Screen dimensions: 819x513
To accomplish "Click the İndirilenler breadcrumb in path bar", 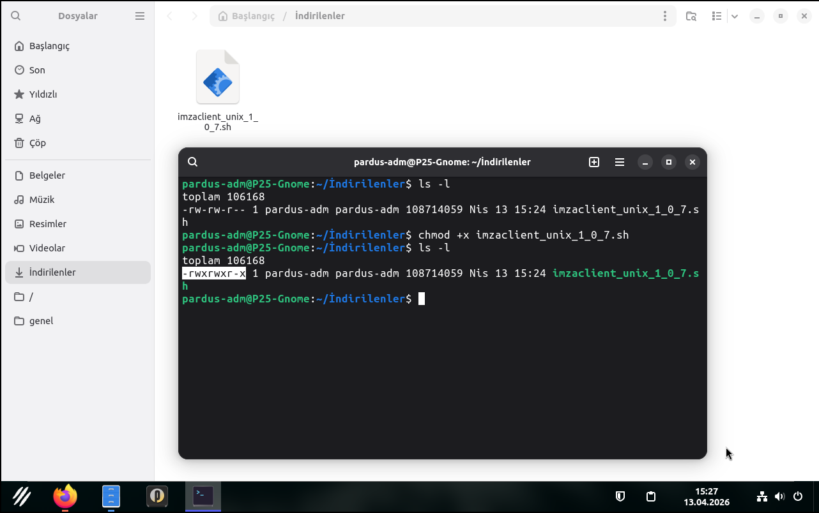I will point(320,16).
